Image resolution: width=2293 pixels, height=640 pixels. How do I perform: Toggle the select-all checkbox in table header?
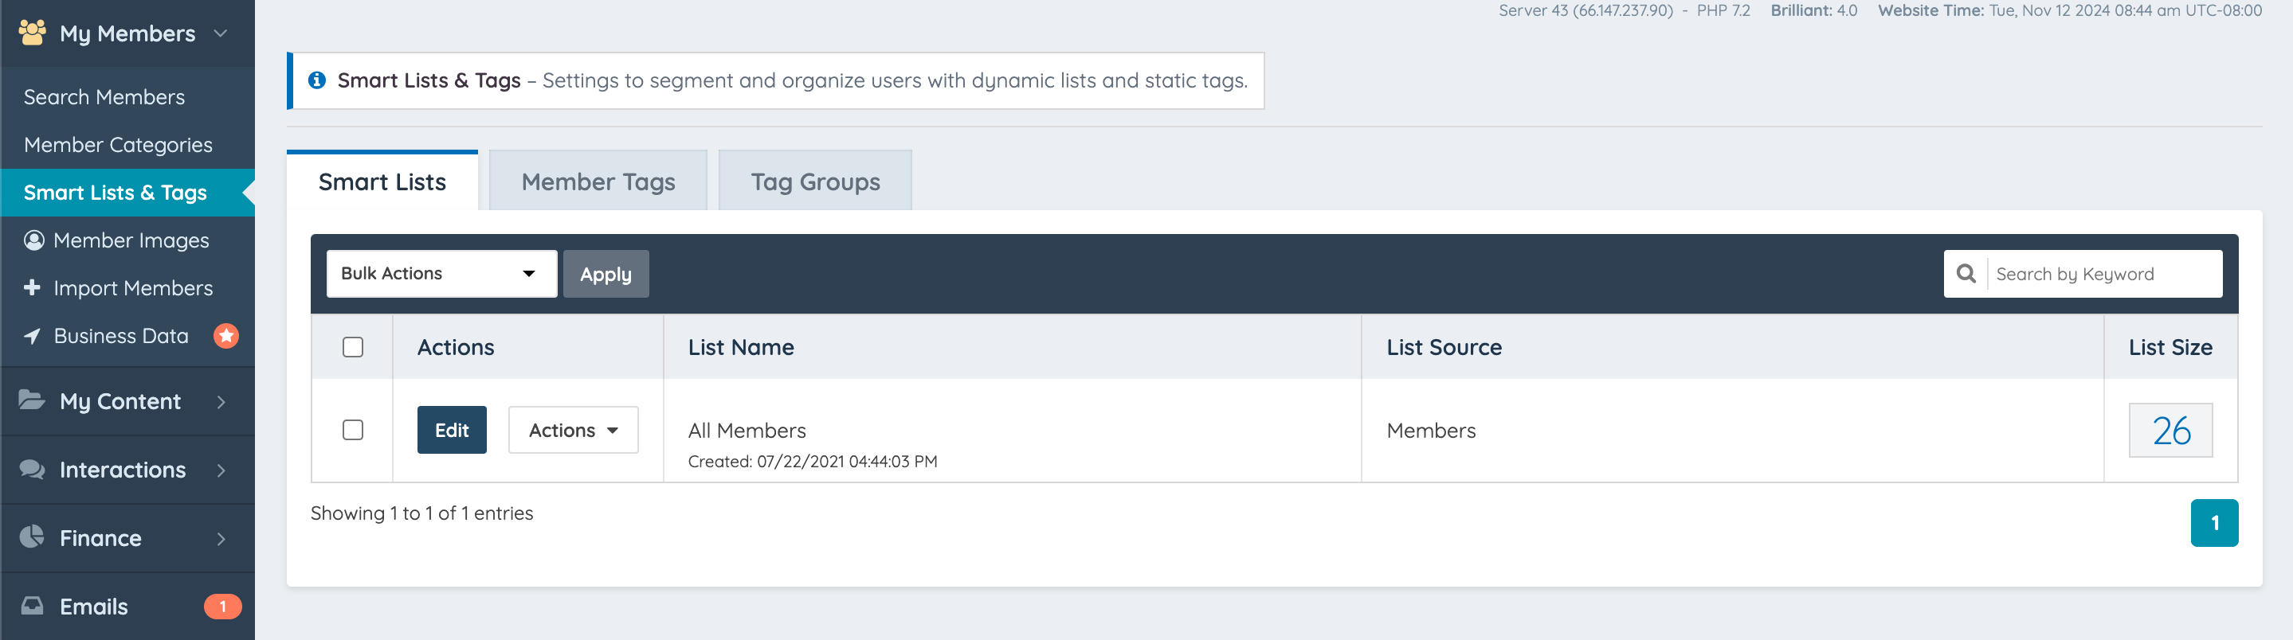tap(352, 347)
